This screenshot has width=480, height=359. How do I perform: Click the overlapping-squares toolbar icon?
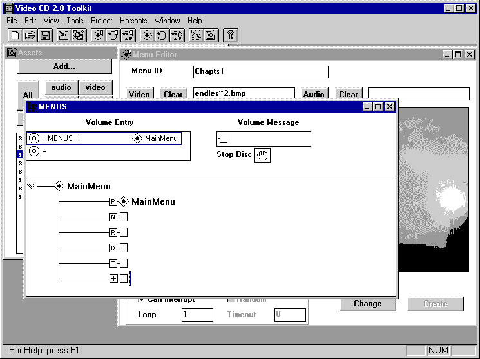coord(79,35)
